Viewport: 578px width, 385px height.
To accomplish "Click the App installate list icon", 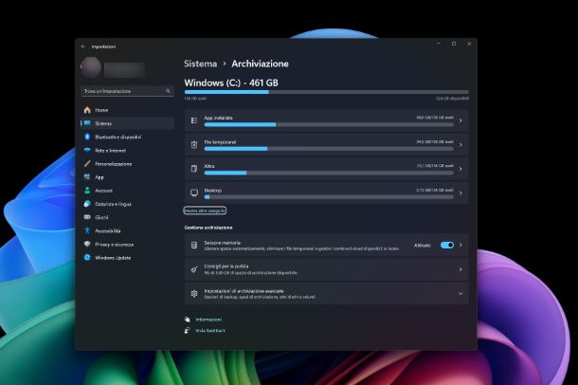I will coord(194,120).
